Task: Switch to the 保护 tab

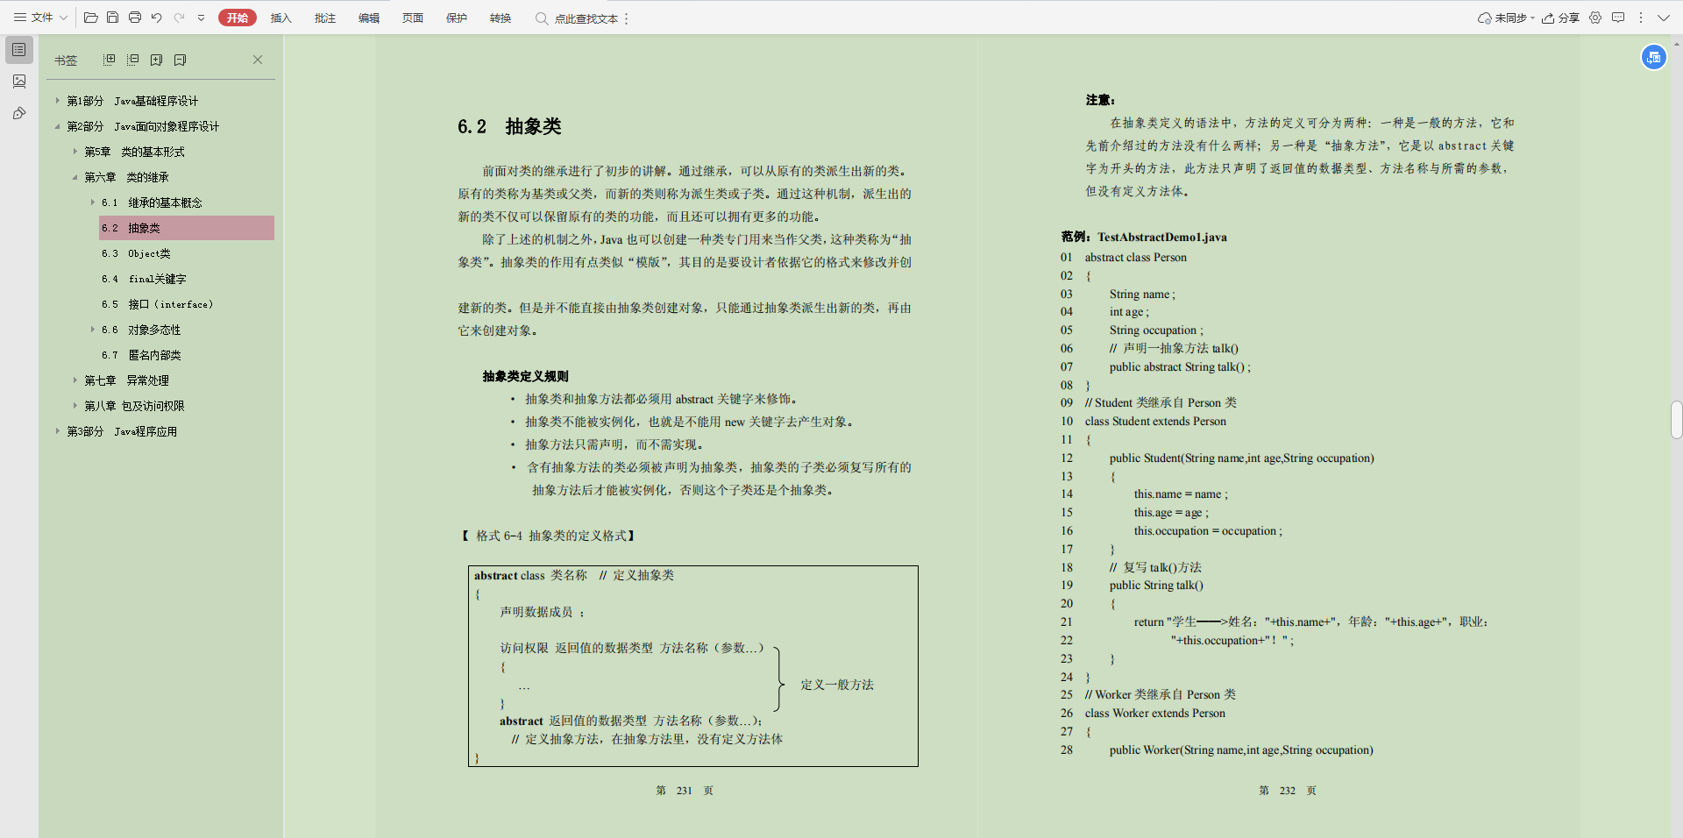Action: (x=456, y=18)
